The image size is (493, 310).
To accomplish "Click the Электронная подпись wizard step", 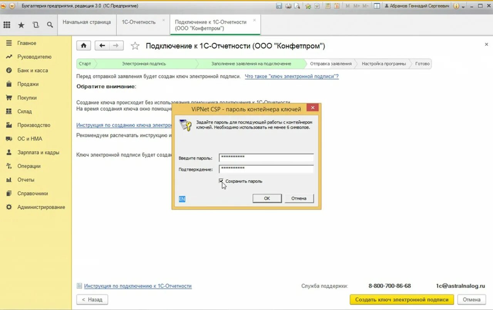I will 144,64.
